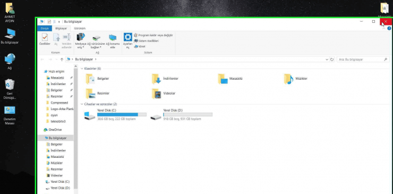Image resolution: width=393 pixels, height=194 pixels.
Task: Open address bar history dropdown
Action: [x=327, y=60]
